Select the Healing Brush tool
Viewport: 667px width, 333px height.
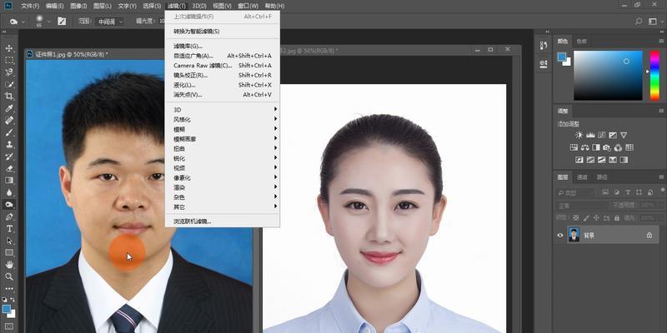click(9, 120)
